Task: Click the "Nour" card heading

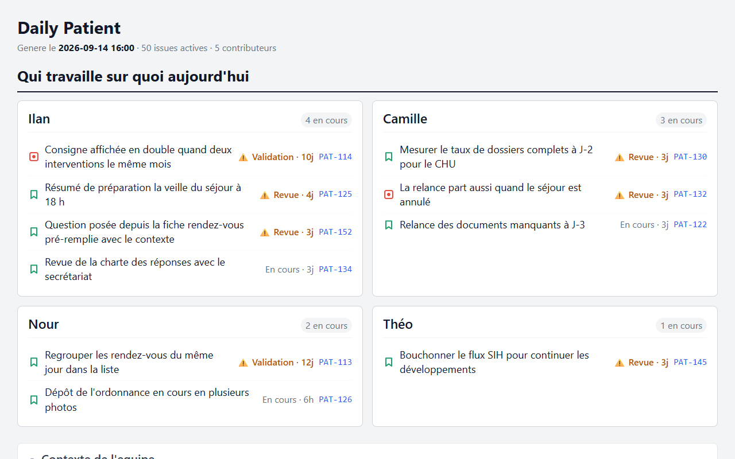Action: click(x=44, y=324)
